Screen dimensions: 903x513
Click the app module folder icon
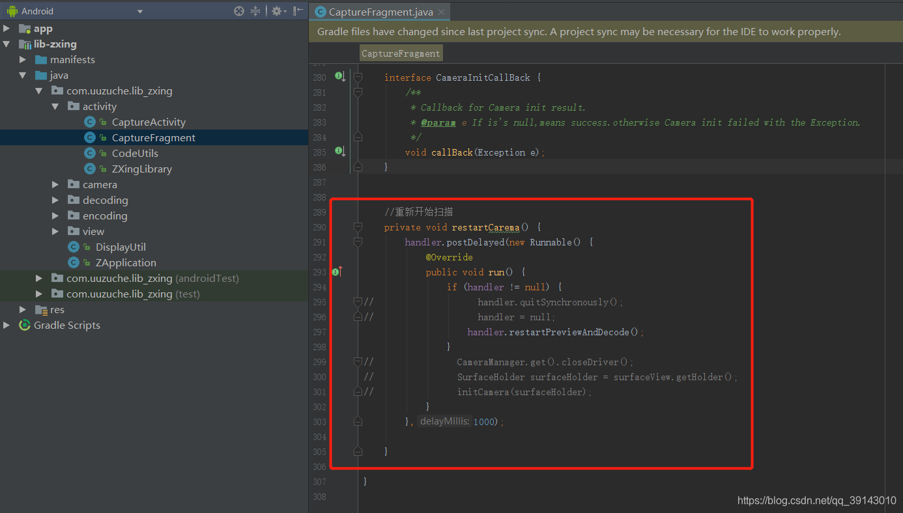25,29
